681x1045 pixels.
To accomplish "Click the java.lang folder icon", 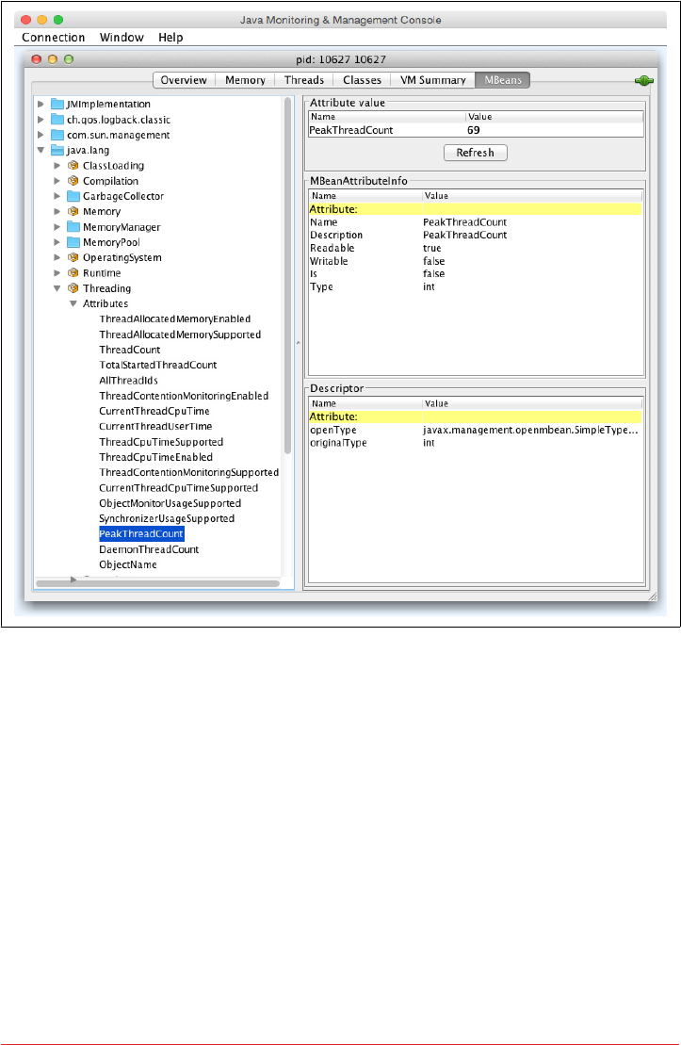I will pos(58,150).
